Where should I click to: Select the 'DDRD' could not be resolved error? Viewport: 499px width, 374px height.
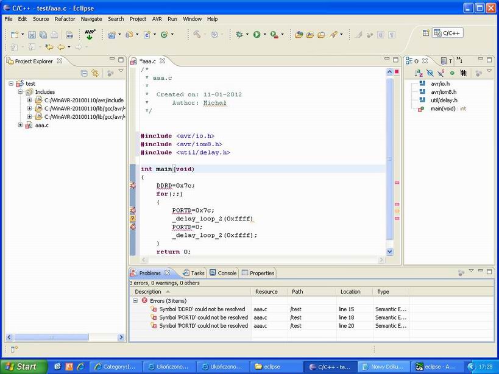202,309
